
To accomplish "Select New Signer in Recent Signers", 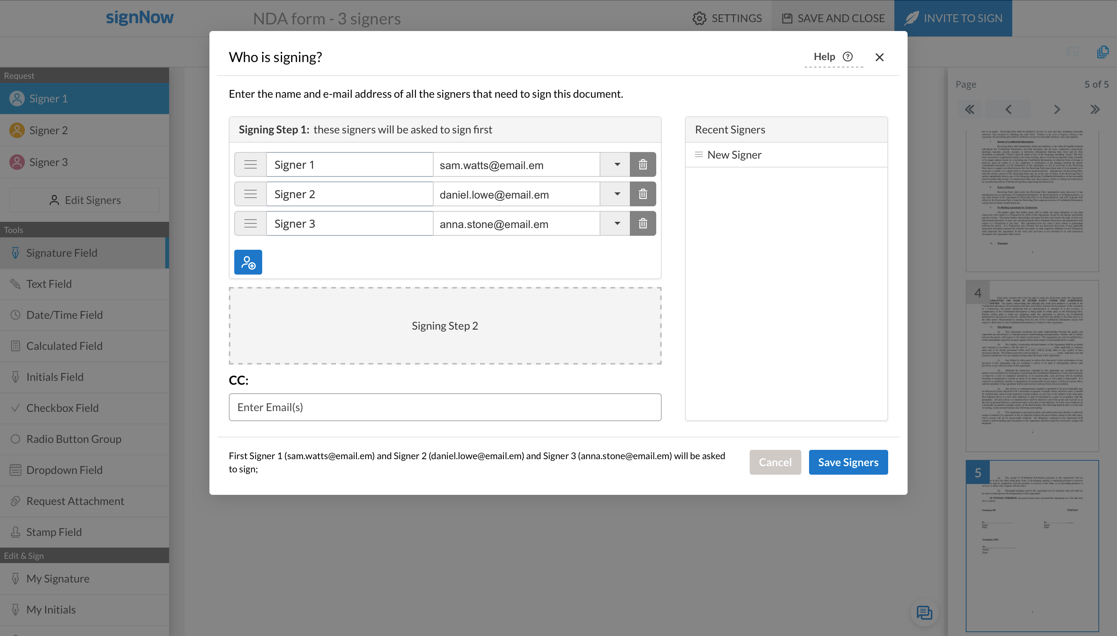I will pos(734,155).
